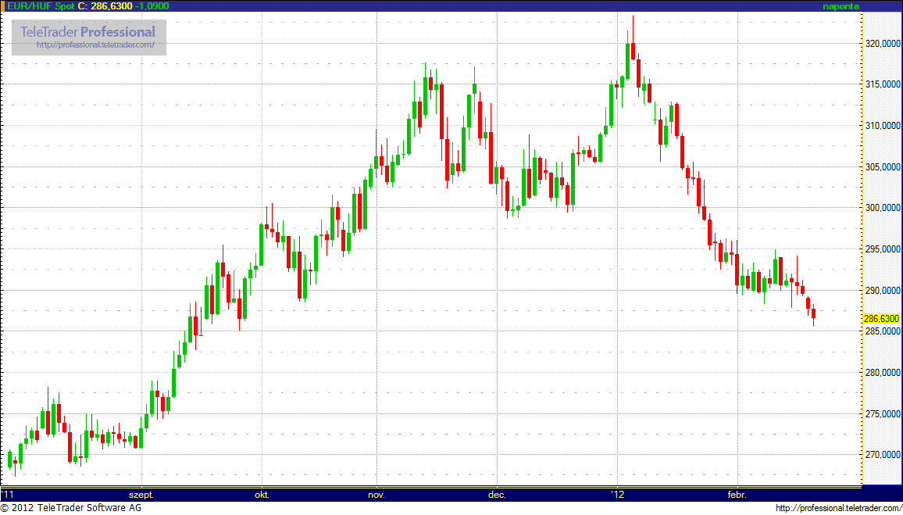903x515 pixels.
Task: Click the 270,0000 price axis label
Action: [x=881, y=455]
